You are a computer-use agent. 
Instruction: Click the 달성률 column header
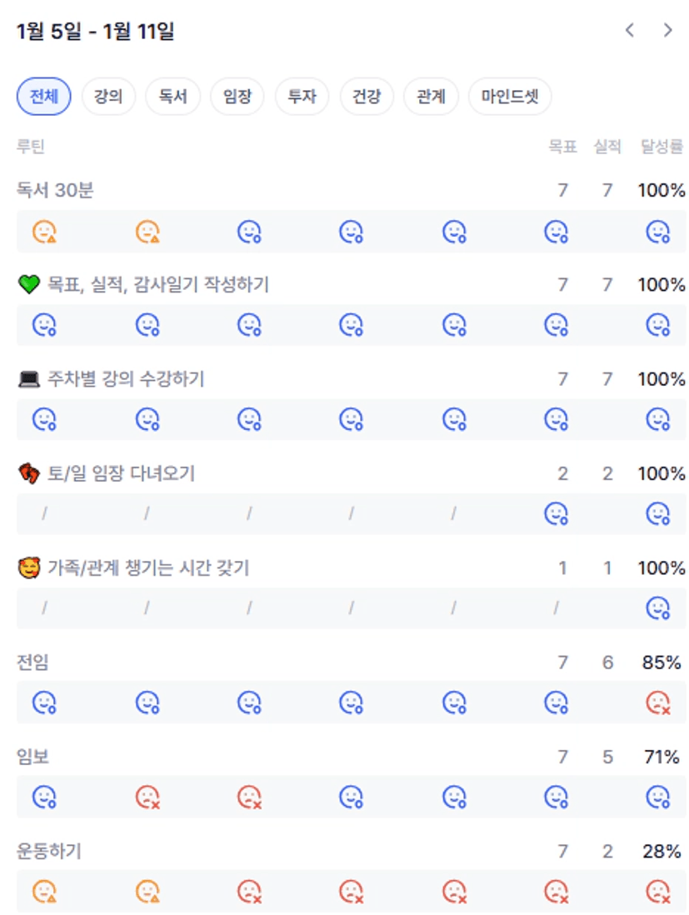(662, 147)
